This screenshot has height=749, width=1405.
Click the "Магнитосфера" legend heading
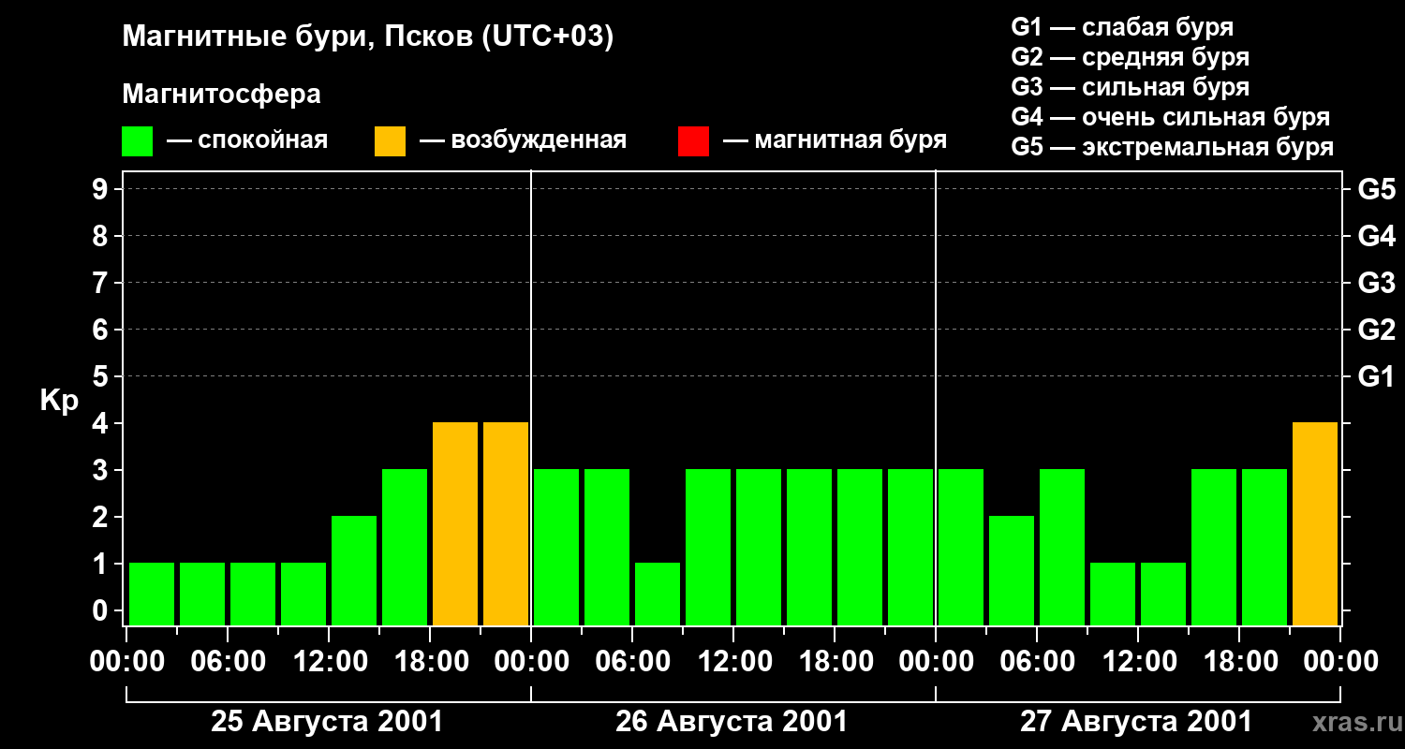[x=222, y=95]
